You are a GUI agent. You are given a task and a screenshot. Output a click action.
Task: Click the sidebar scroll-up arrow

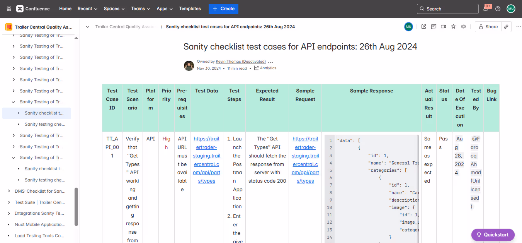(77, 38)
